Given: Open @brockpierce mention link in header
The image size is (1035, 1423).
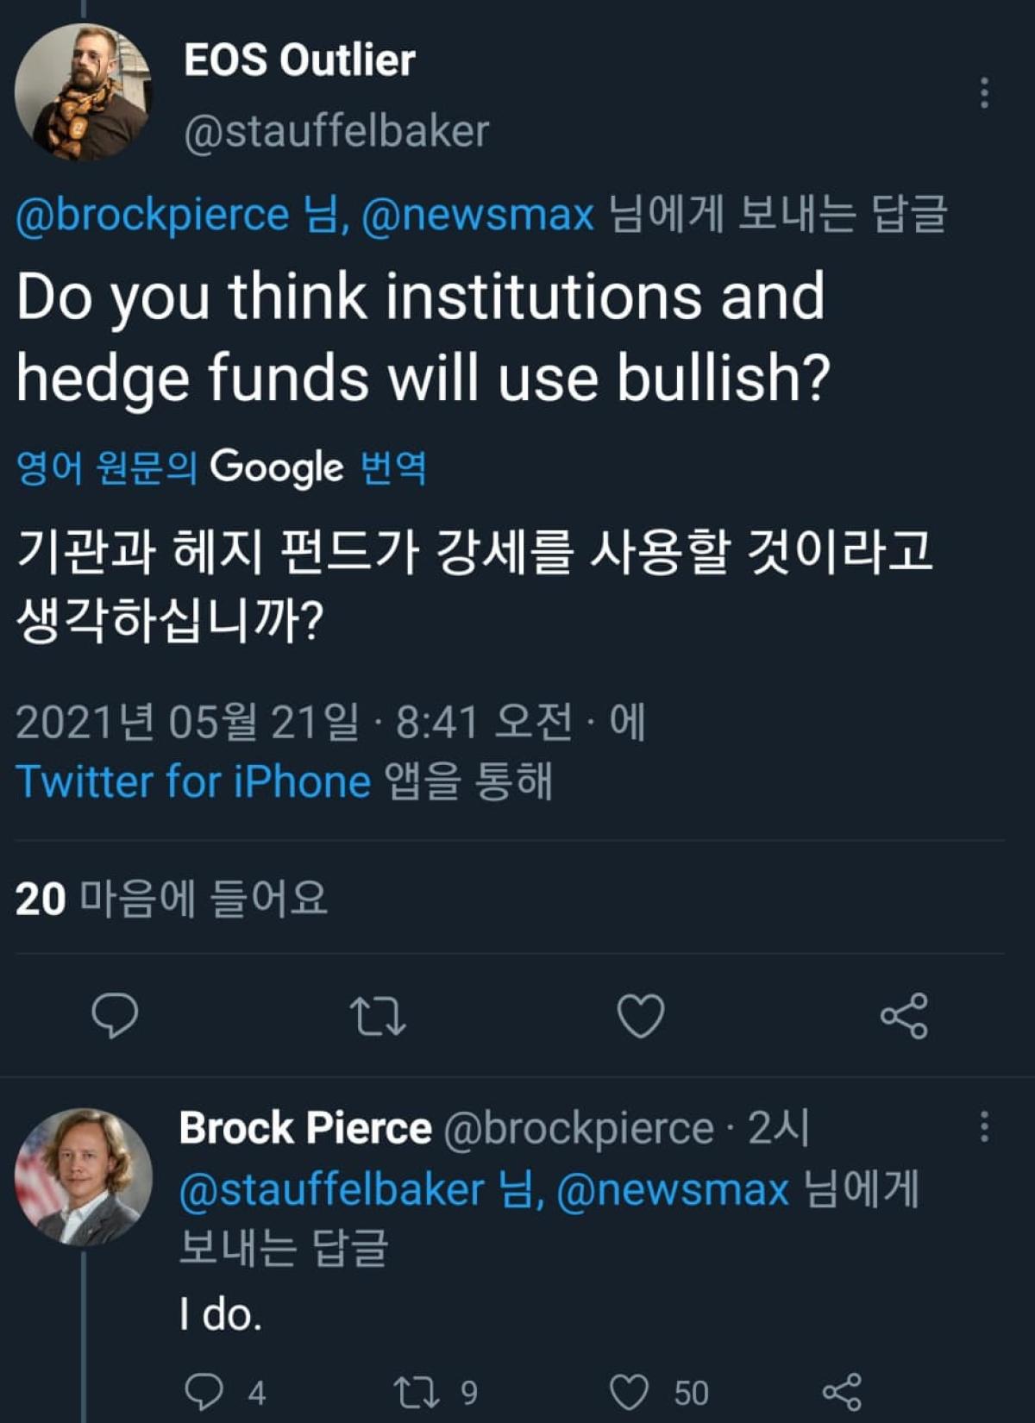Looking at the screenshot, I should 153,215.
